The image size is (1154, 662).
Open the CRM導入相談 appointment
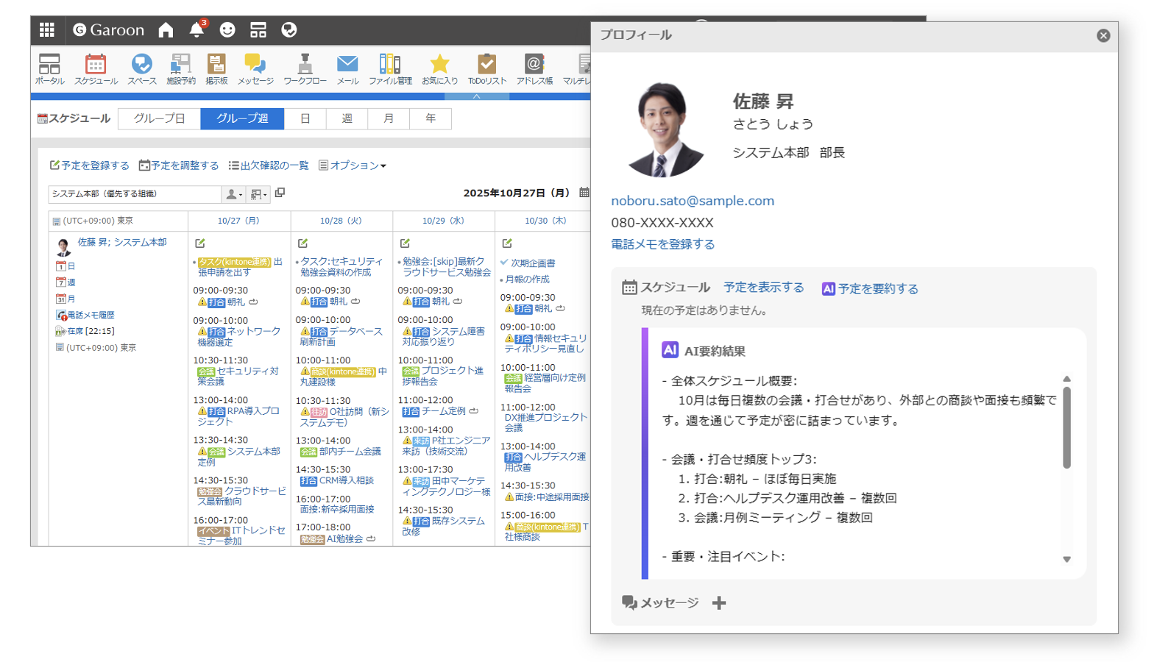click(x=346, y=481)
